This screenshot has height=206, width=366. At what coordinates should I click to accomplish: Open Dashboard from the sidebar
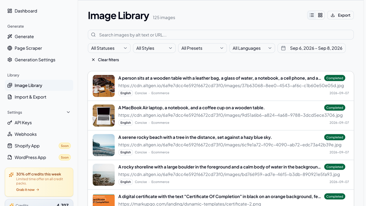pos(39,11)
